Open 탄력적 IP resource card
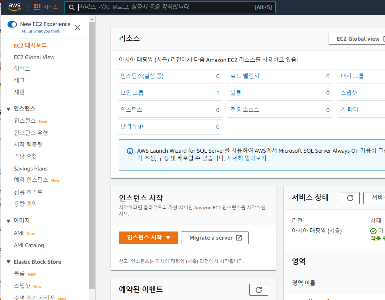 pos(170,127)
